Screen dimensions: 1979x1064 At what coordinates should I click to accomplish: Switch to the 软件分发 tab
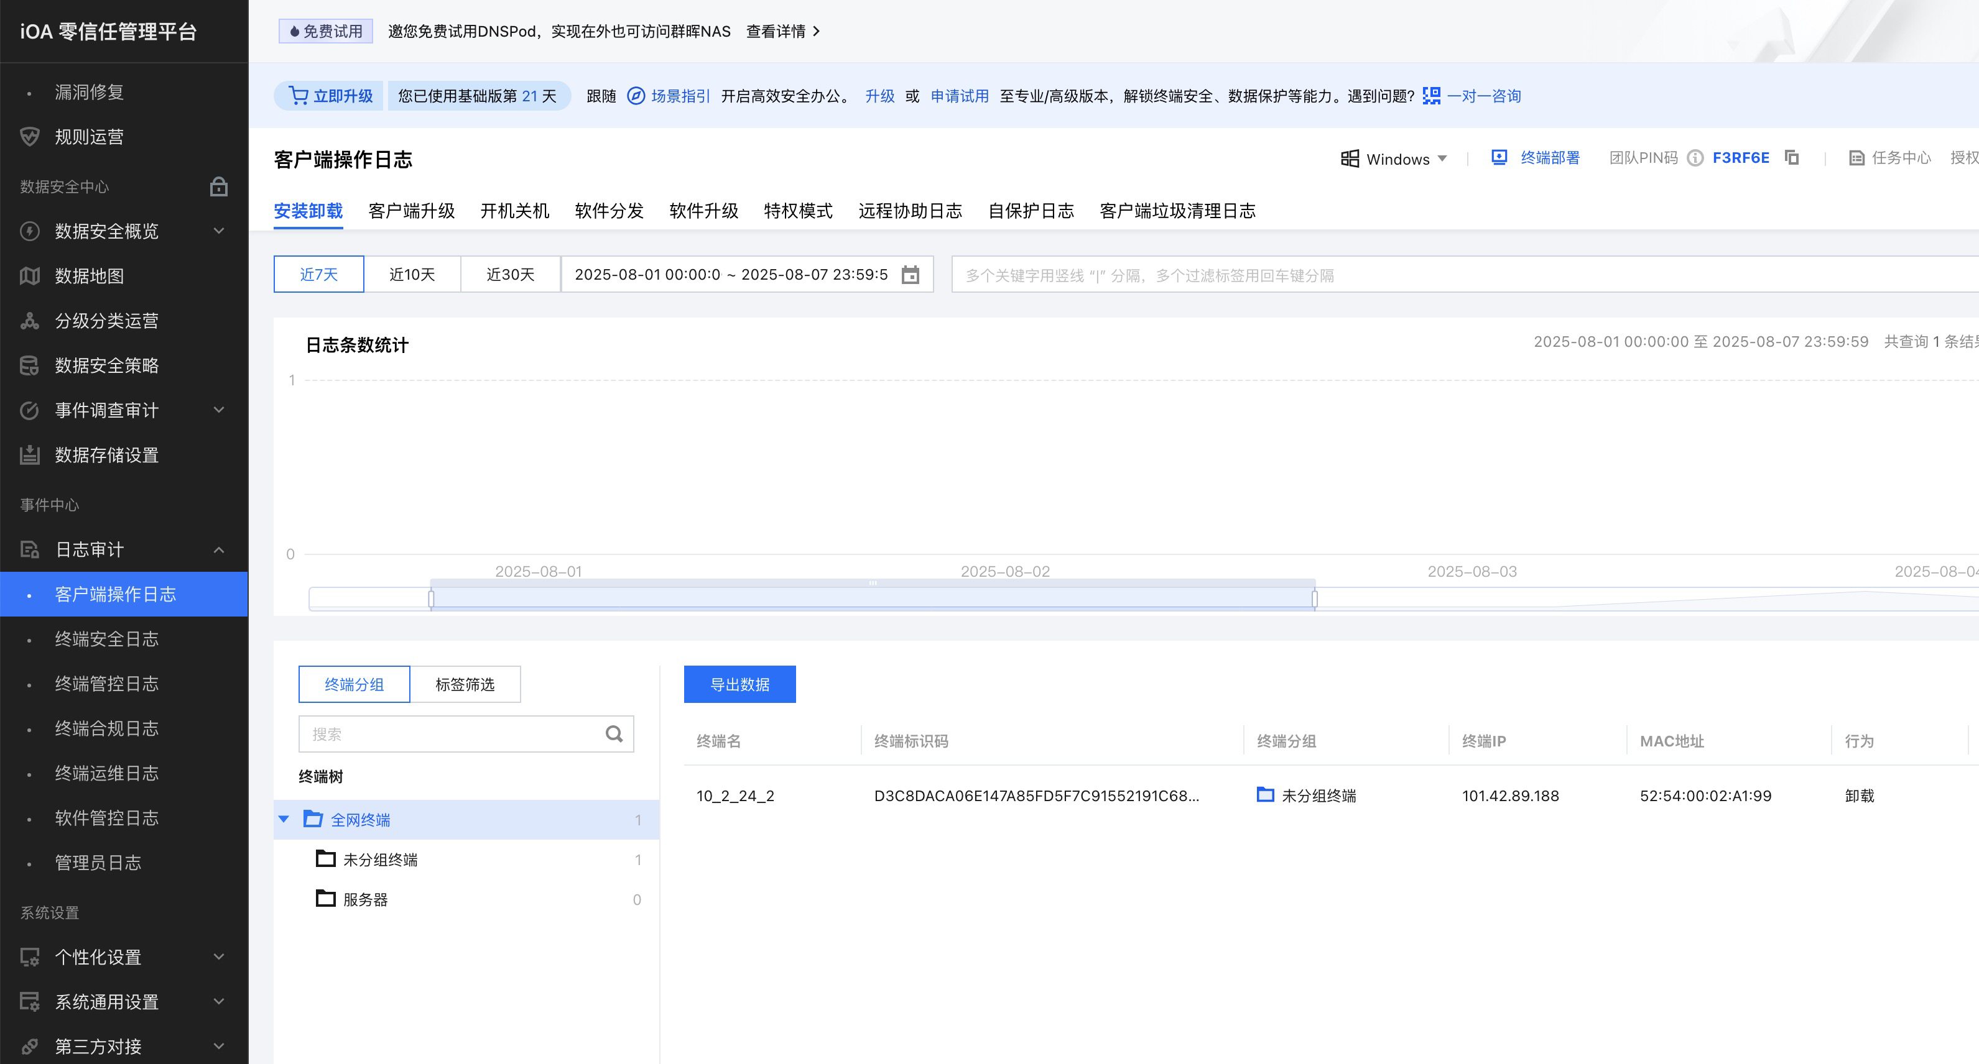608,211
